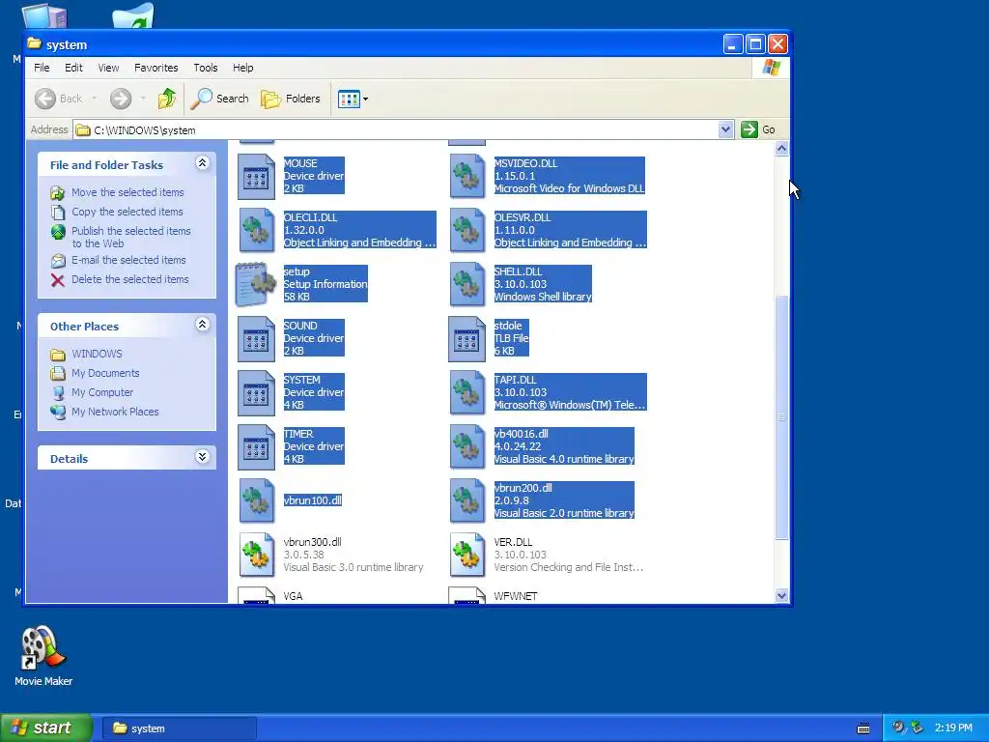Click the taskbar clock showing 2:19 PM
989x742 pixels.
[x=953, y=728]
